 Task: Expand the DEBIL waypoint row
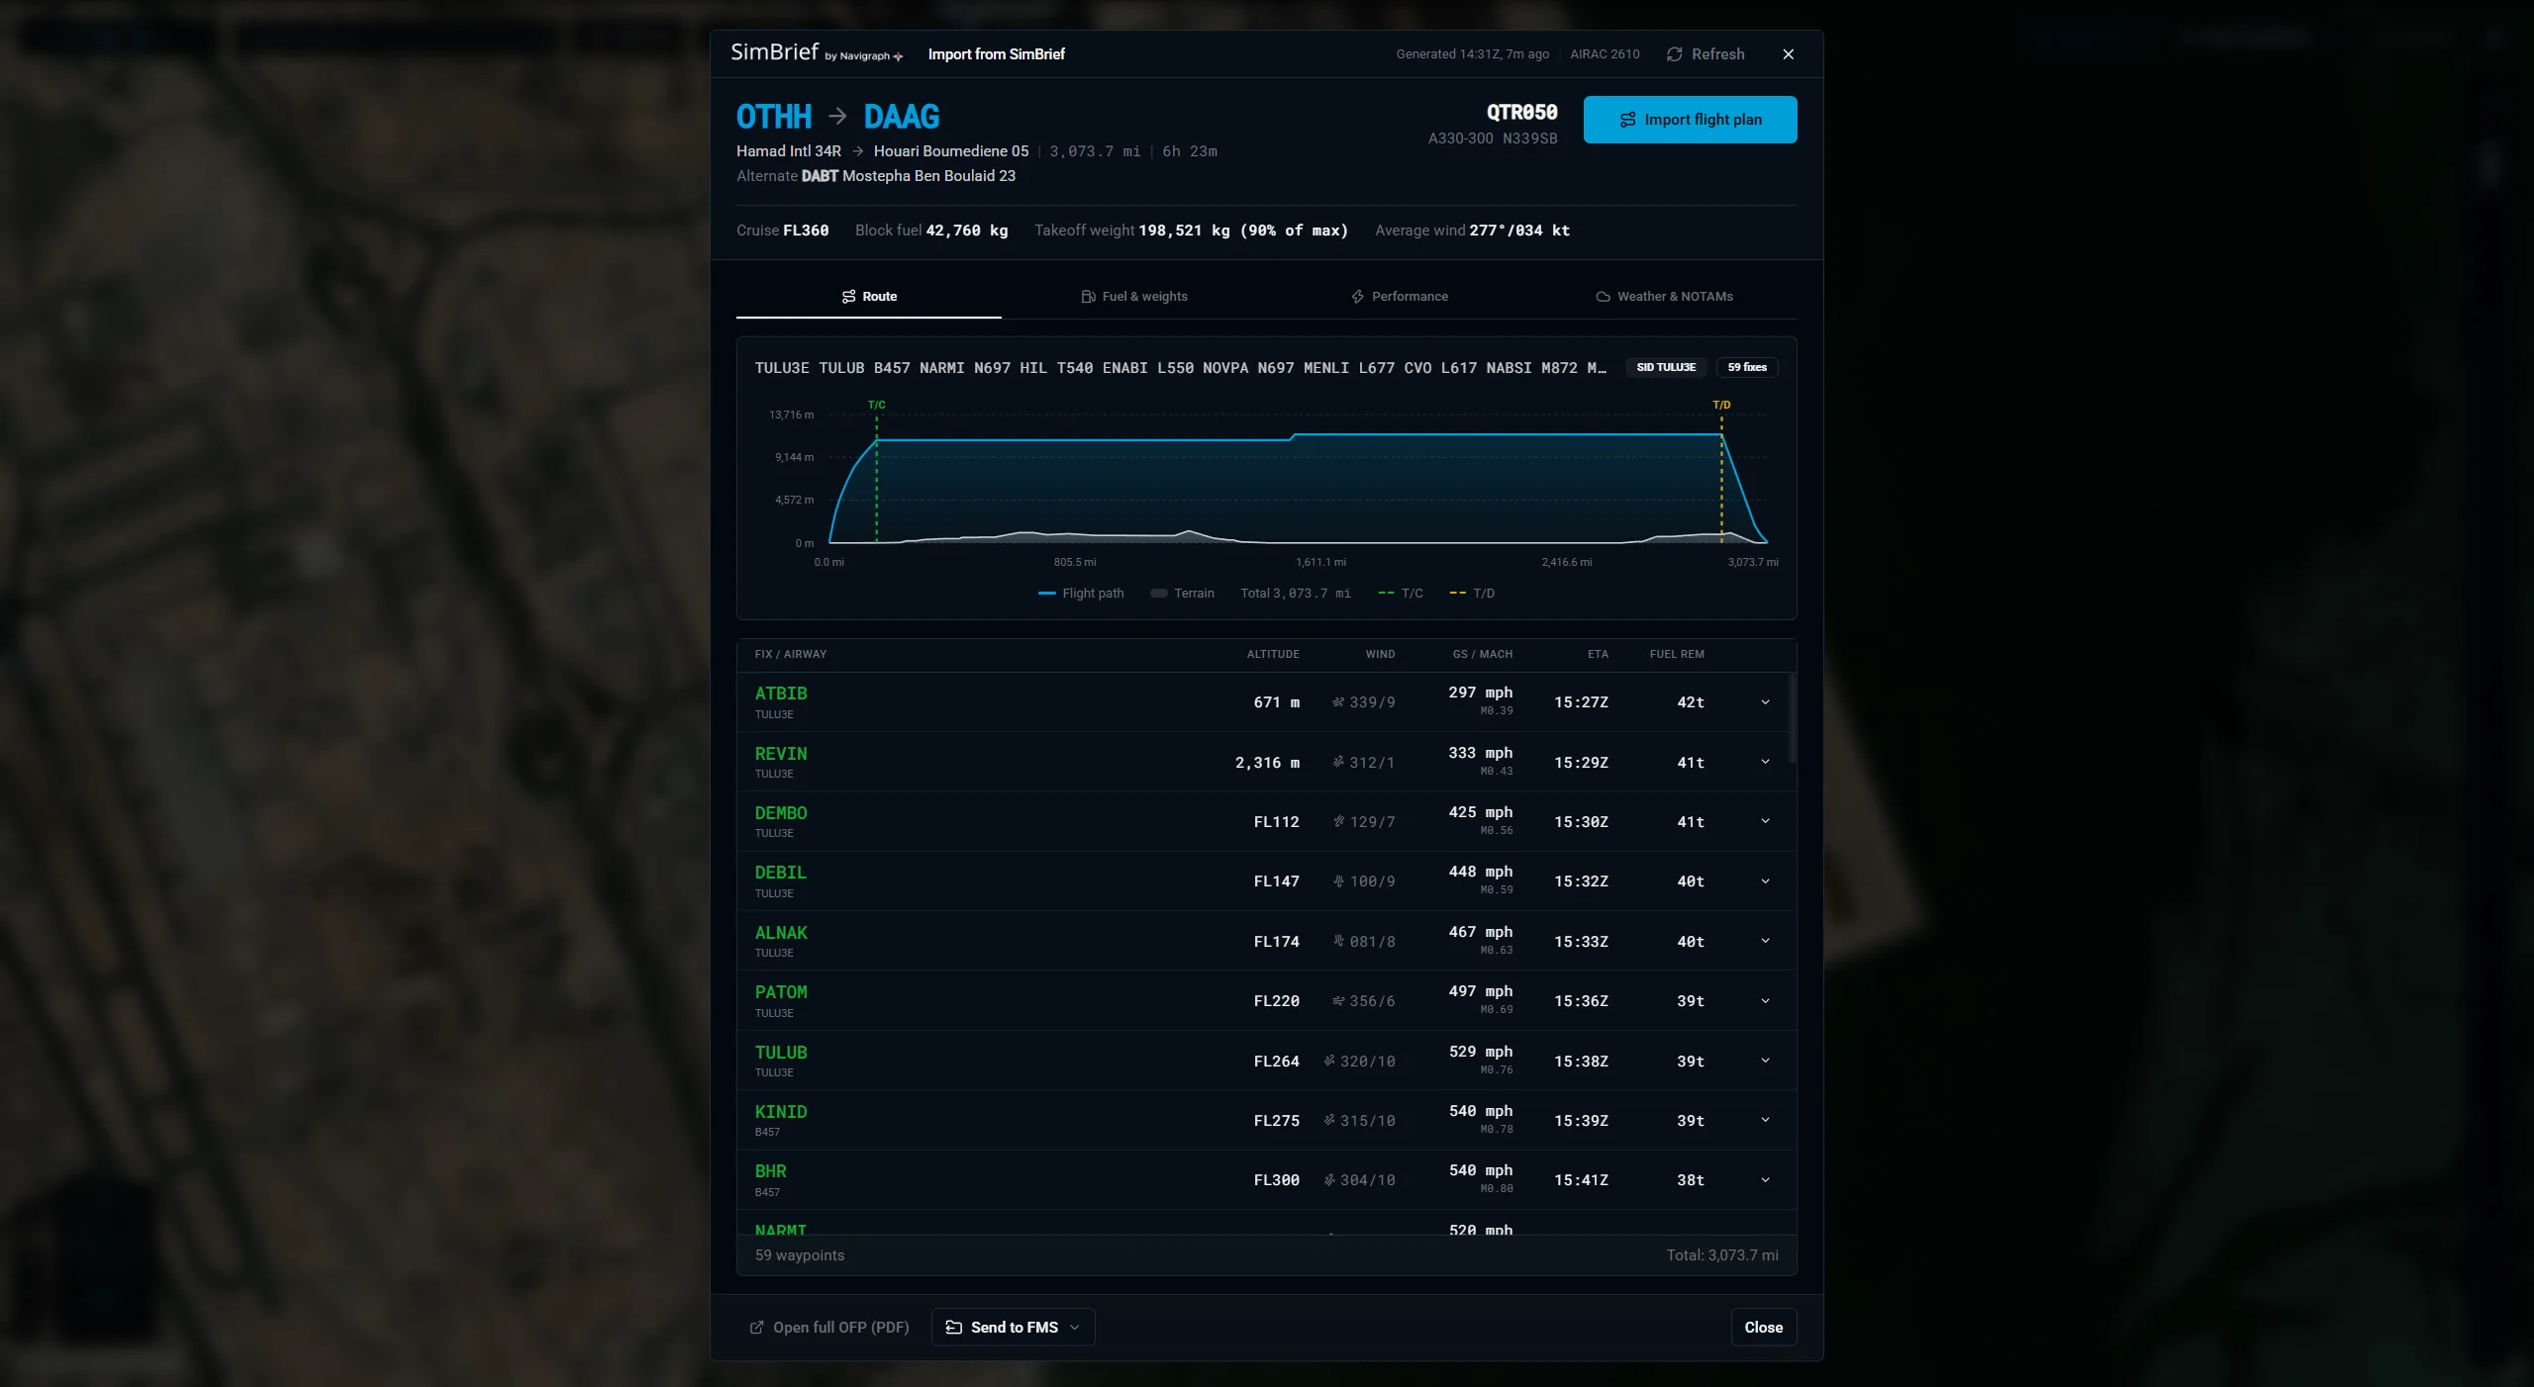(x=1765, y=881)
